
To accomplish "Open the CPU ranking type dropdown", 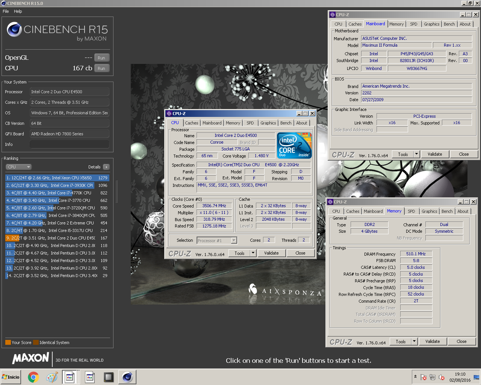I will [x=18, y=167].
